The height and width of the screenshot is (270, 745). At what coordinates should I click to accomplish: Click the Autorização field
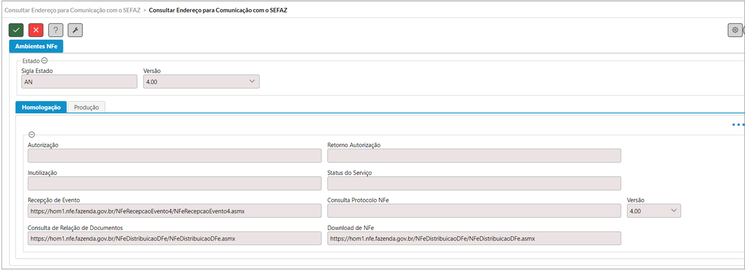174,156
